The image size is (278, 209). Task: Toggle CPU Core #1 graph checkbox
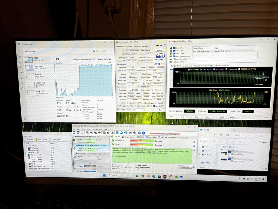pos(189,70)
